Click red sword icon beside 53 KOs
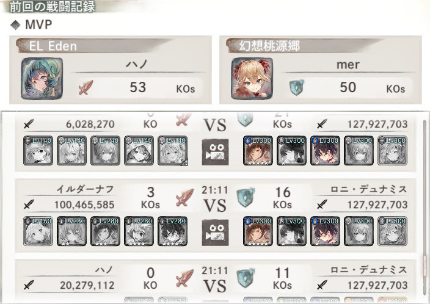This screenshot has width=430, height=304. [x=86, y=87]
